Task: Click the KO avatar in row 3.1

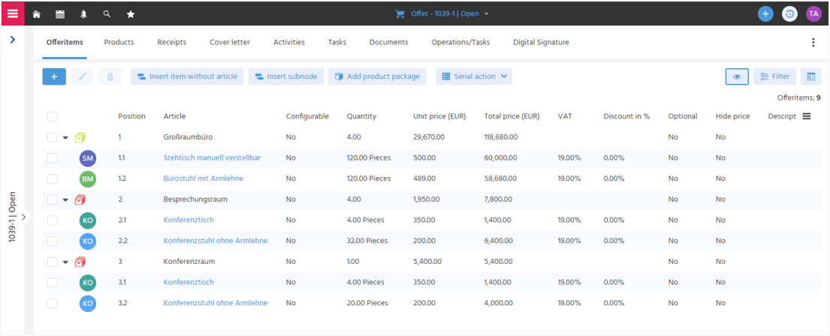Action: [x=88, y=283]
